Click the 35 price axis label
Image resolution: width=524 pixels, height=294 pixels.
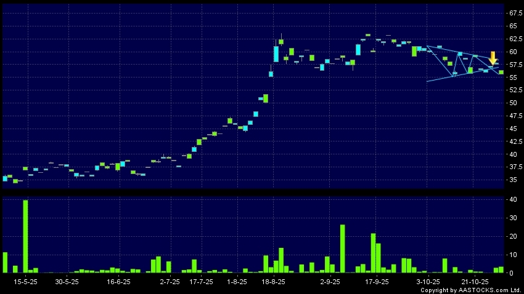[x=512, y=180]
